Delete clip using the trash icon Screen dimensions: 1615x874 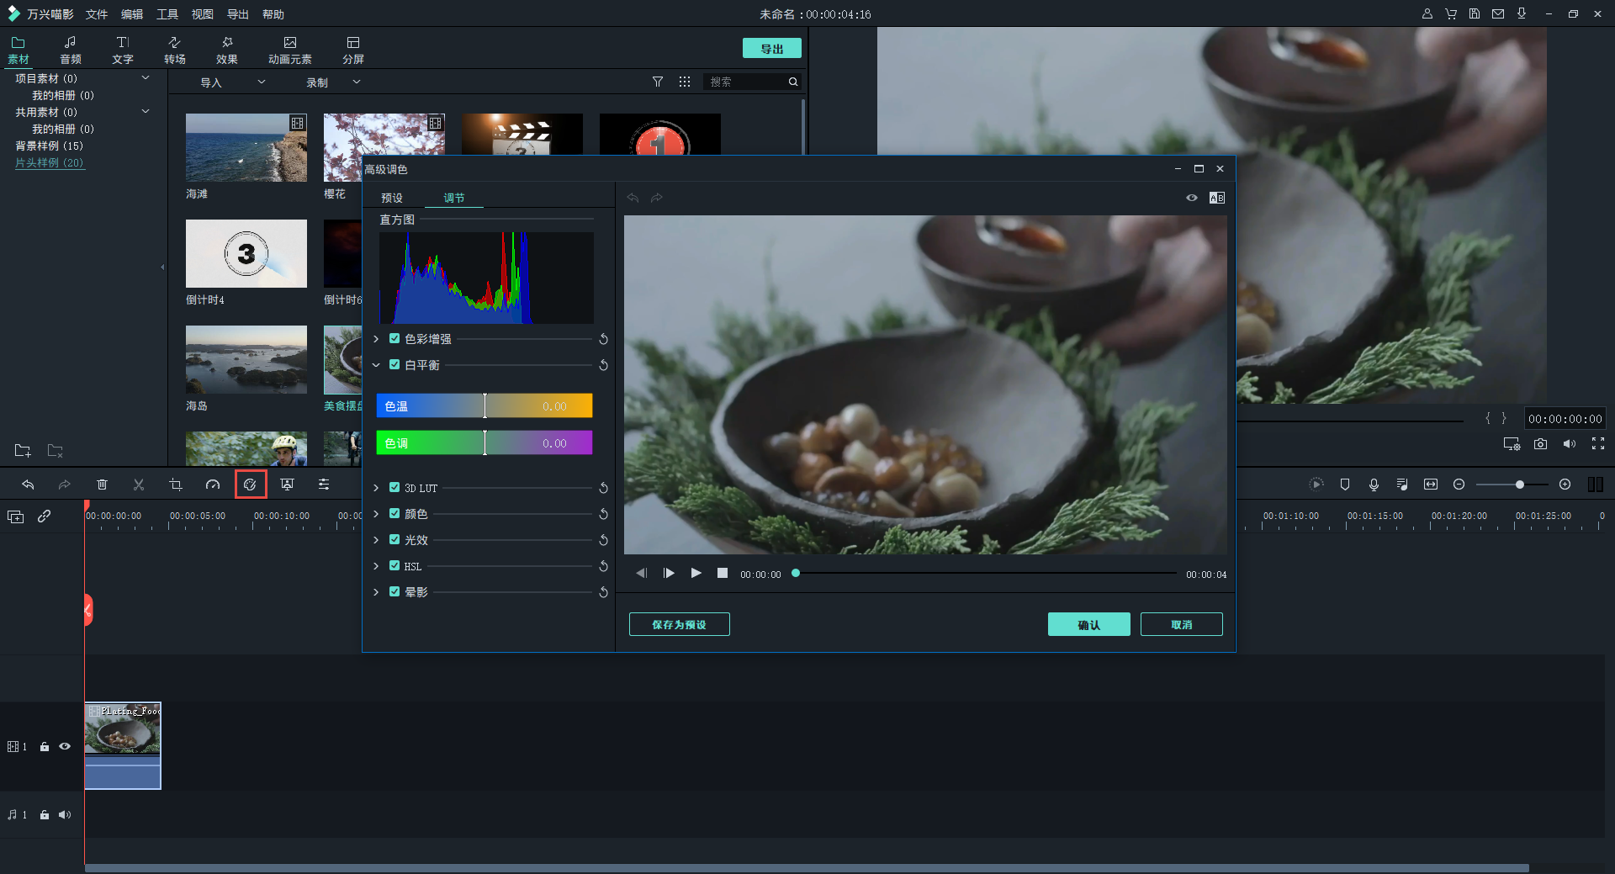pos(102,485)
